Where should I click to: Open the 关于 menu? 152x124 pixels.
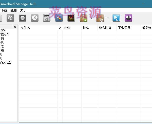23,10
